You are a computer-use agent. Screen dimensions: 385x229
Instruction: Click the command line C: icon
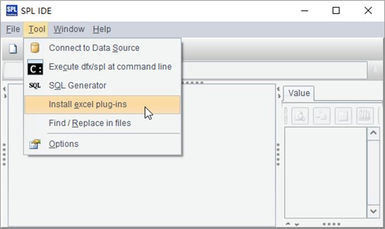pyautogui.click(x=35, y=67)
